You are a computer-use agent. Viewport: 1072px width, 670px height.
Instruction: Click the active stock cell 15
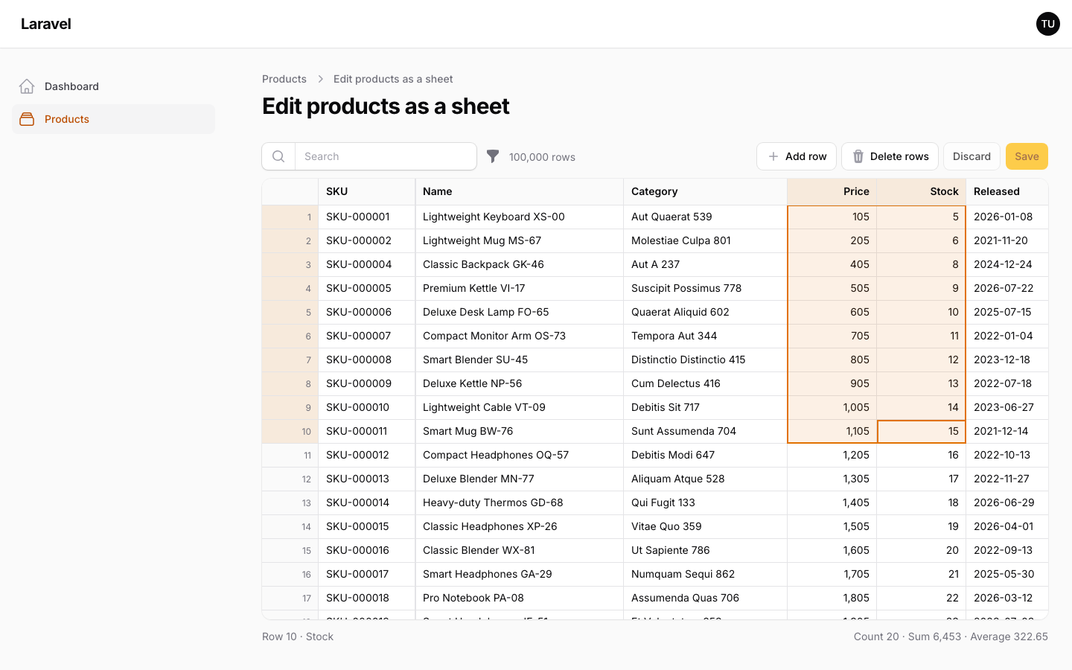(922, 432)
